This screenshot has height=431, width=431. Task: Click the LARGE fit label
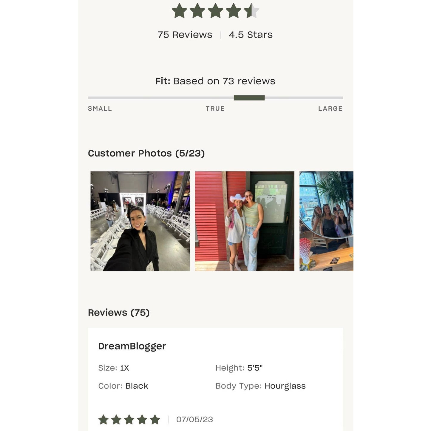click(x=330, y=109)
